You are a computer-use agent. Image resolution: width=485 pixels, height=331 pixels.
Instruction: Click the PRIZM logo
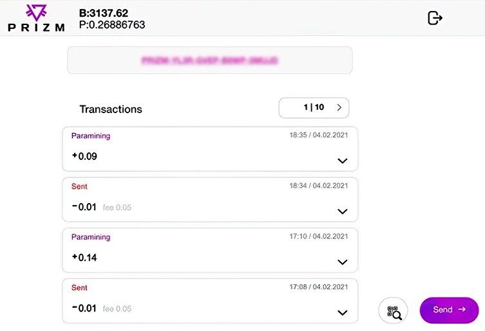point(37,18)
